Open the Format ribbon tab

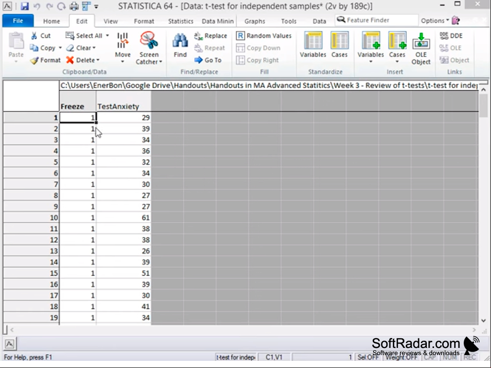click(144, 21)
